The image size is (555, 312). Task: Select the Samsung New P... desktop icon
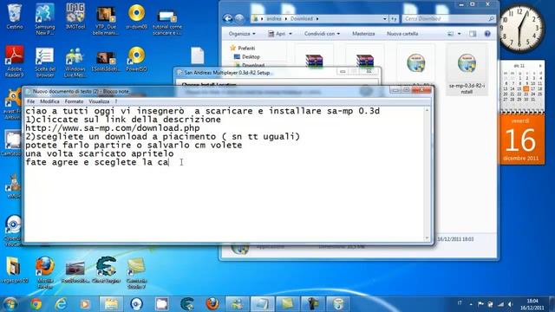point(45,19)
